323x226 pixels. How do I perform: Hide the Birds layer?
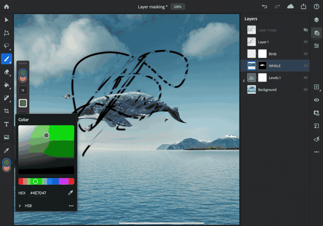(305, 54)
